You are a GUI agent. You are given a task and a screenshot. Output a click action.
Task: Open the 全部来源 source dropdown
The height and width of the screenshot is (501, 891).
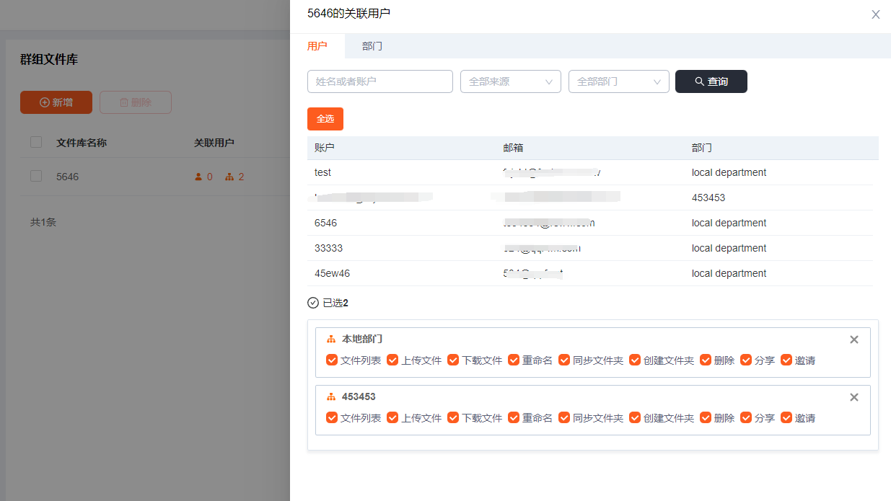(x=511, y=81)
